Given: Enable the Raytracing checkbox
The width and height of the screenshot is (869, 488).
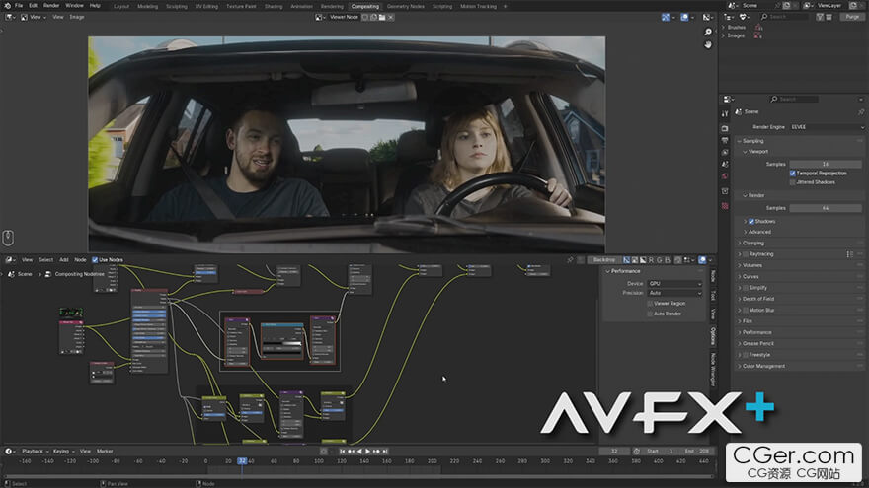Looking at the screenshot, I should (x=746, y=254).
